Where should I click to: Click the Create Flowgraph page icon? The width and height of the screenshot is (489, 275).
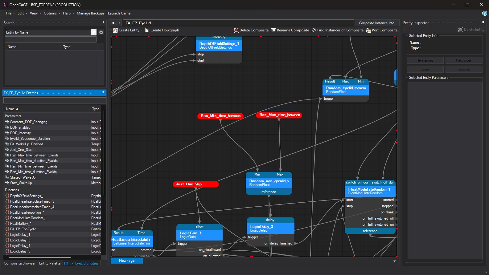[x=147, y=30]
